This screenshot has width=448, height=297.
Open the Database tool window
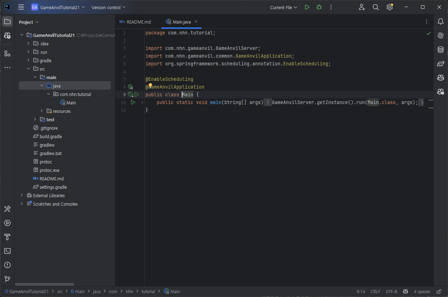tap(440, 50)
